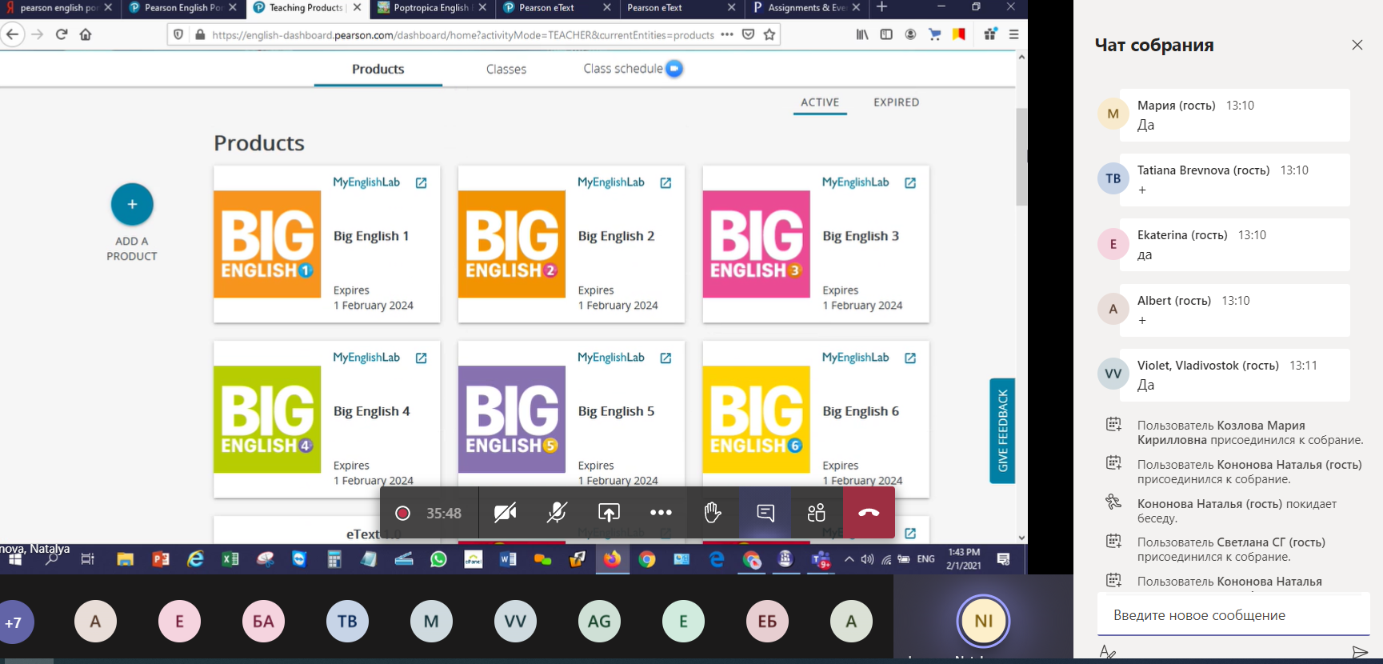
Task: Save page to Pocket icon
Action: pos(749,34)
